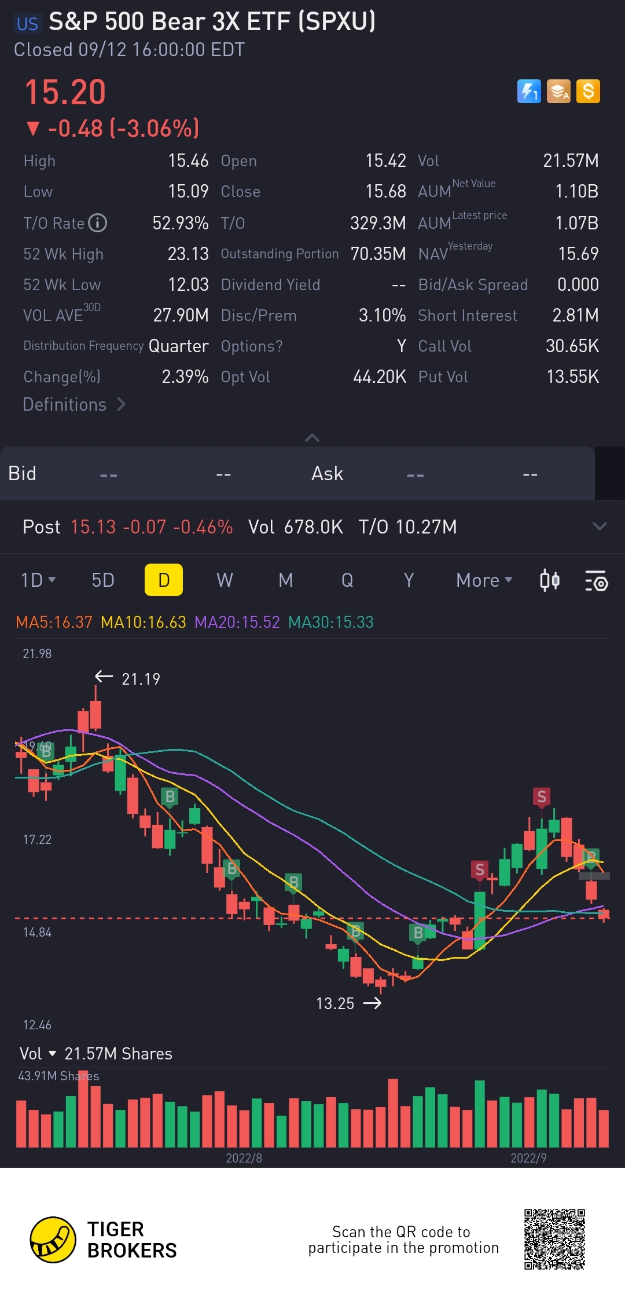The image size is (625, 1312).
Task: Tap the 2022/9 date axis label
Action: click(528, 1158)
